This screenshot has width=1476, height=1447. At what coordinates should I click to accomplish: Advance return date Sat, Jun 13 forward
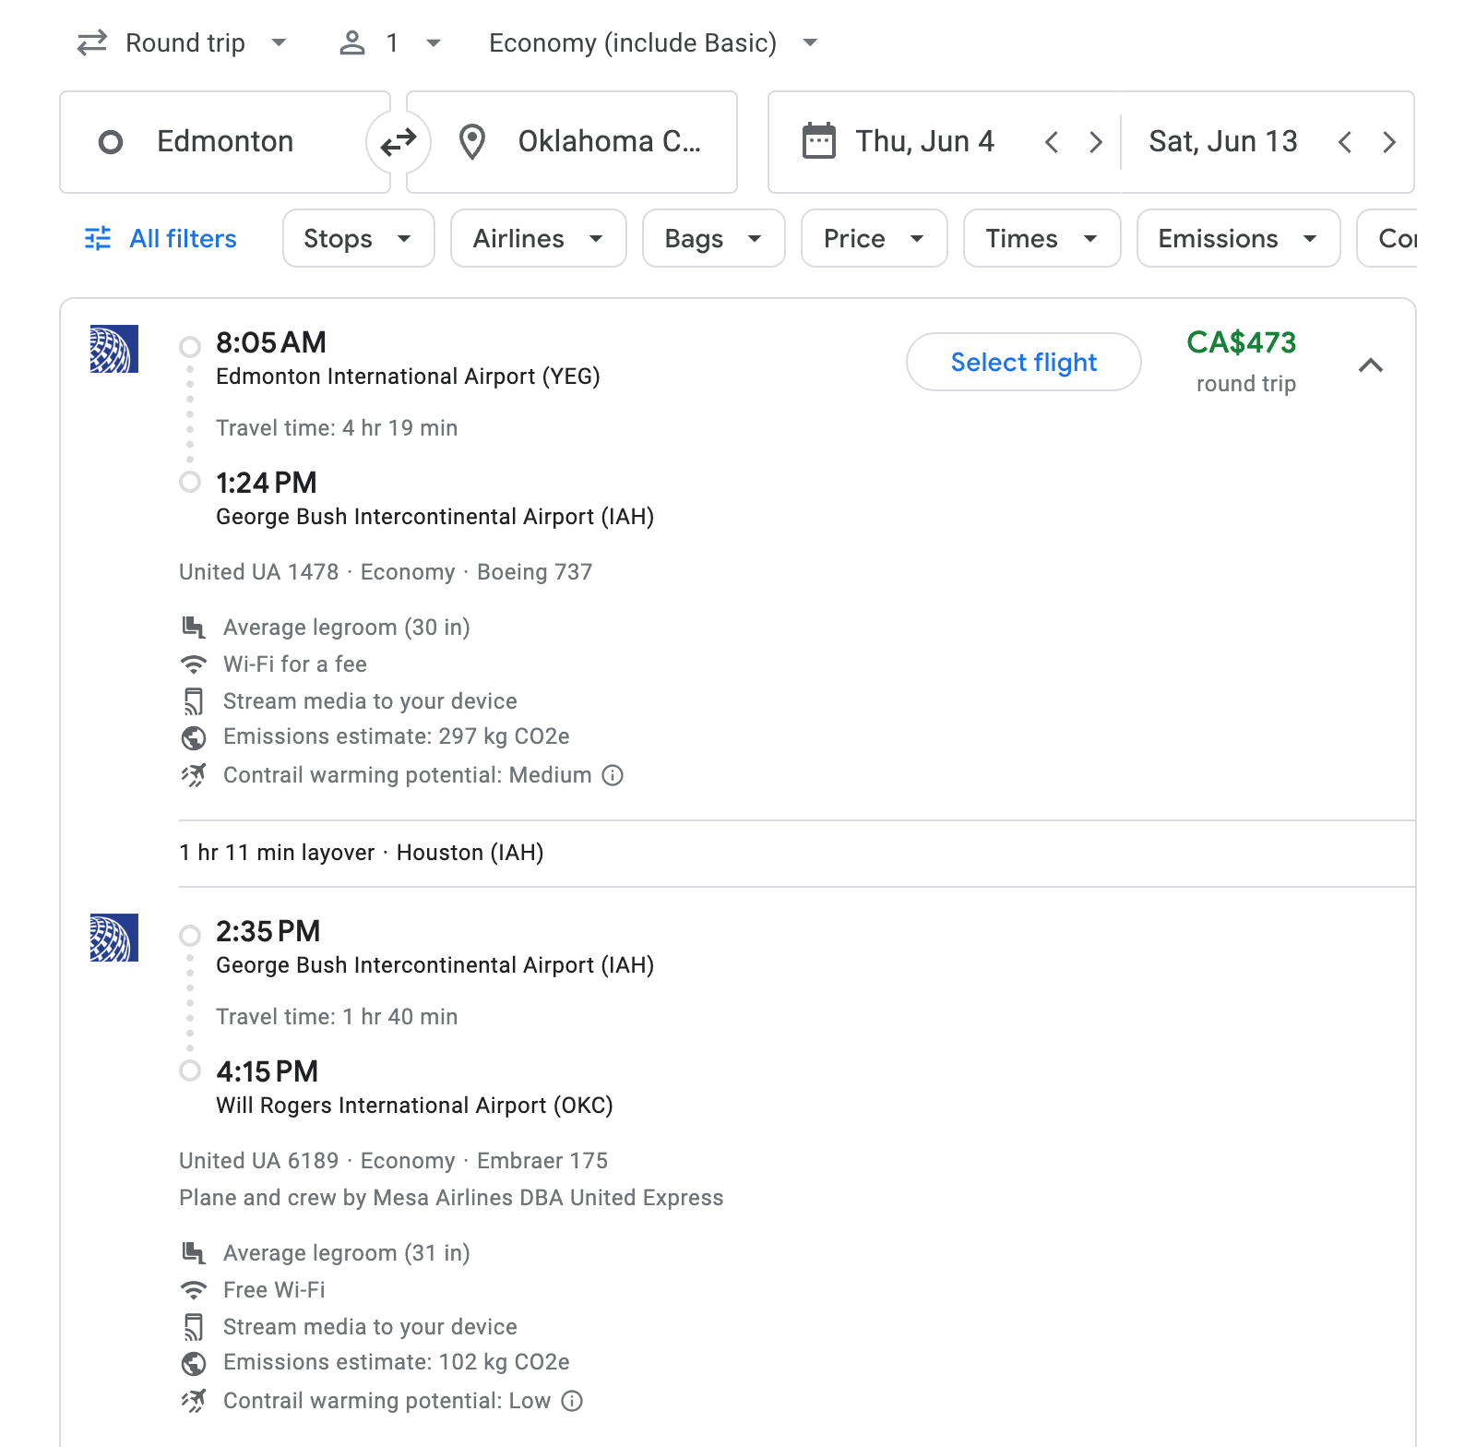point(1388,142)
